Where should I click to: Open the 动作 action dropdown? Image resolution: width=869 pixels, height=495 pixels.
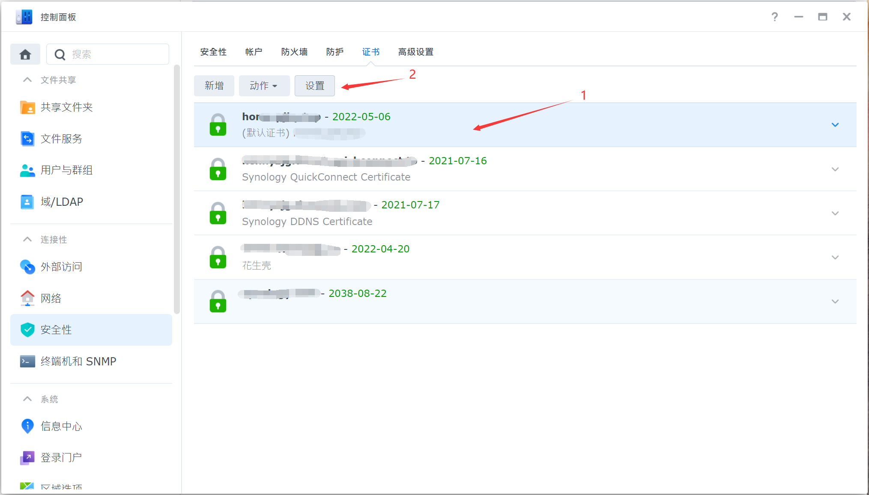pyautogui.click(x=264, y=86)
